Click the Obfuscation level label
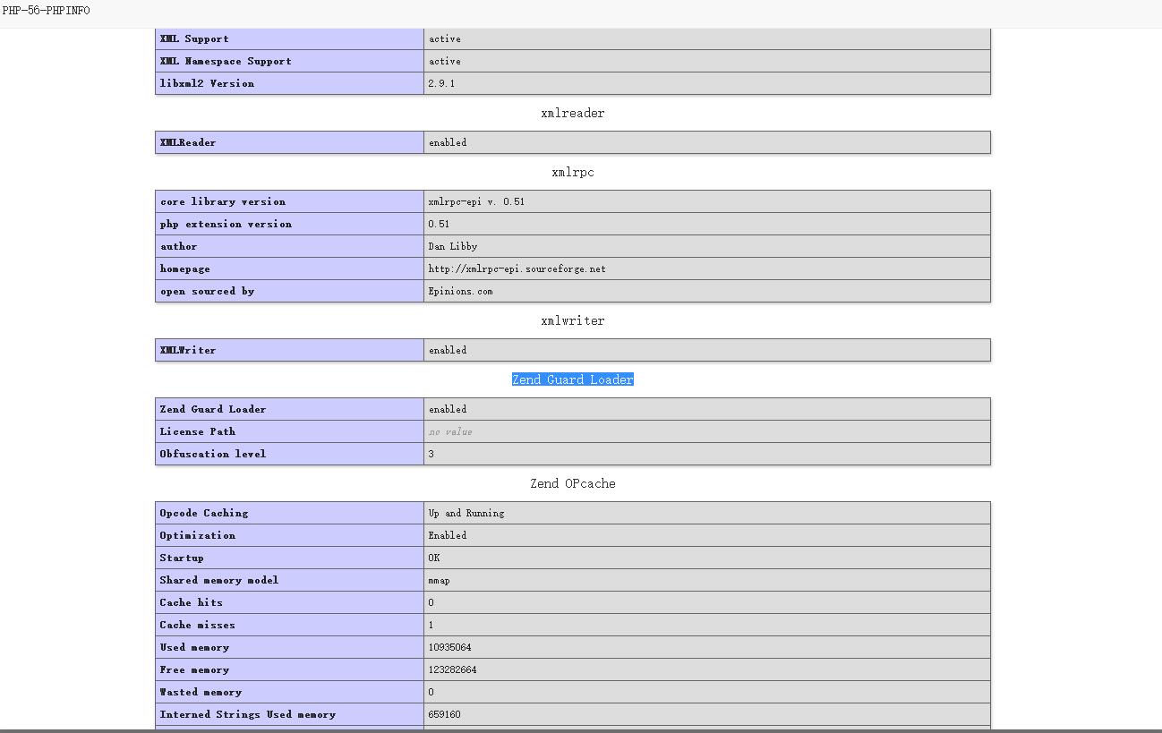Screen dimensions: 1162x733 pyautogui.click(x=213, y=454)
